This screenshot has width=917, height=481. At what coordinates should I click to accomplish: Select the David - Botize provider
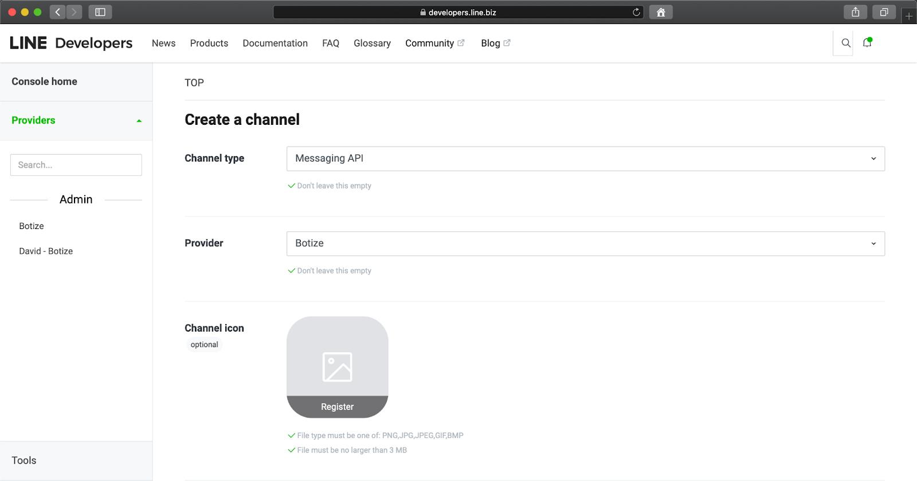(46, 251)
